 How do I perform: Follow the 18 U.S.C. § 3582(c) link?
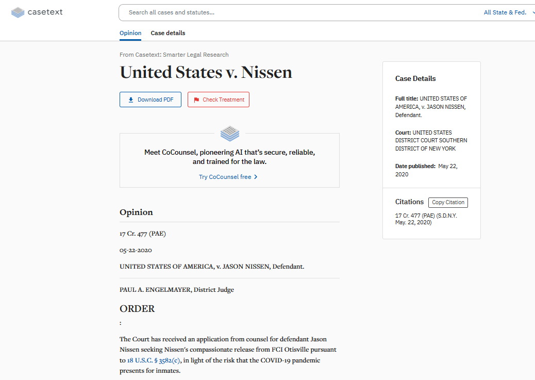click(154, 360)
